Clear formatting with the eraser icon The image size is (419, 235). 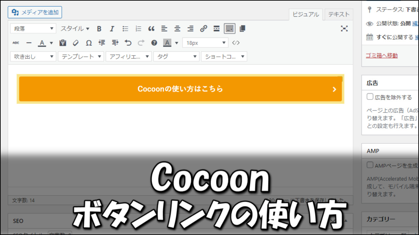coord(75,42)
